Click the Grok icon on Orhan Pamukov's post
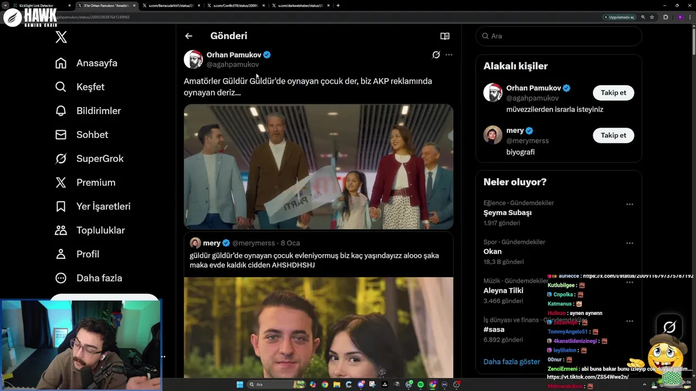 [x=436, y=55]
